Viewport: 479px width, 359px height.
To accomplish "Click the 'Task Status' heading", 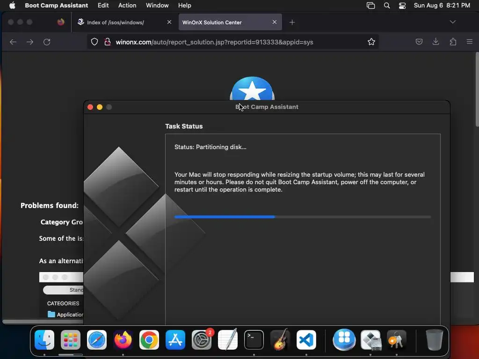I will [184, 126].
